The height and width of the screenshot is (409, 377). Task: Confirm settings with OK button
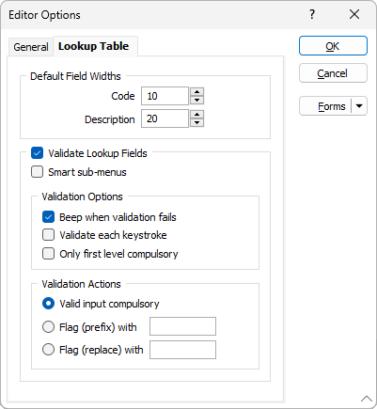tap(333, 46)
